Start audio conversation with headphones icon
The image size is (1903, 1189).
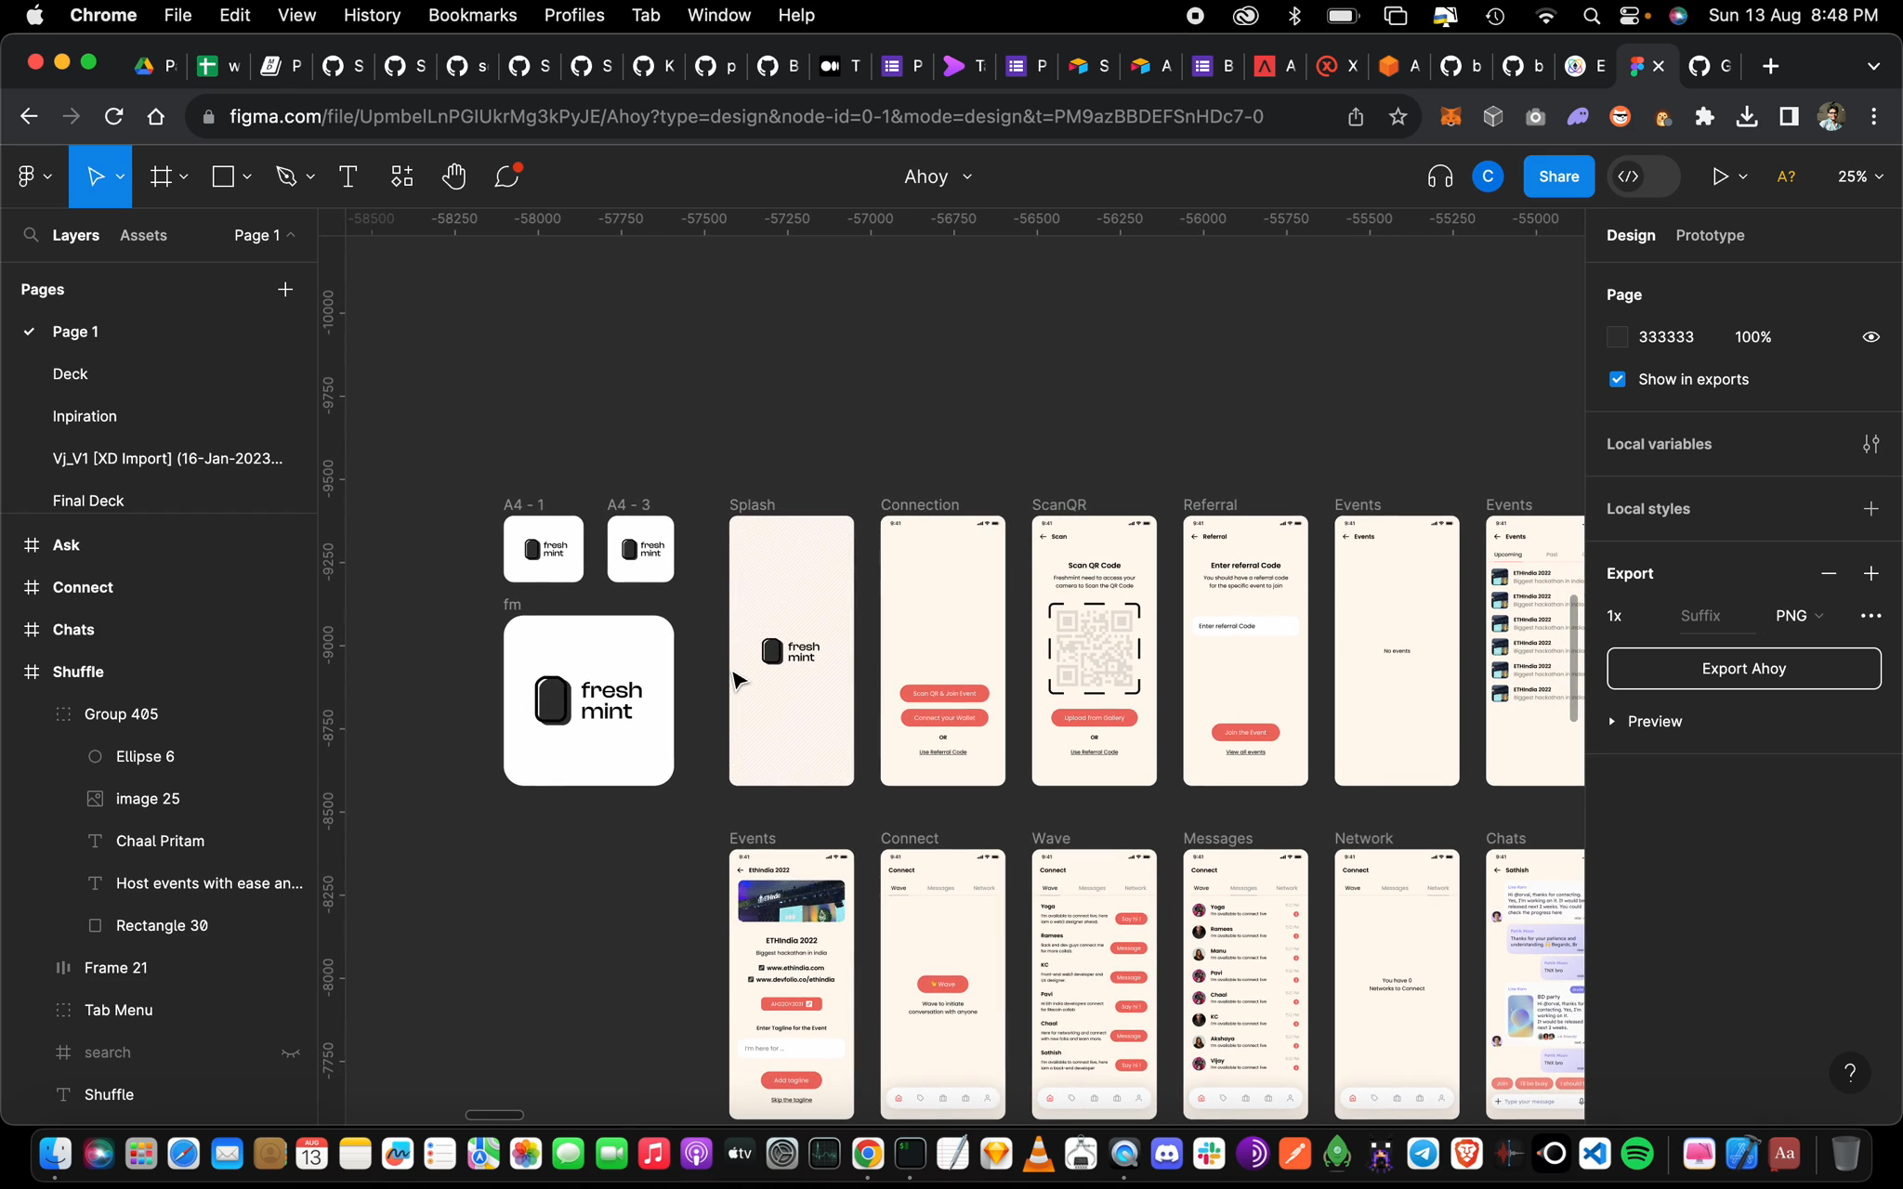1440,176
